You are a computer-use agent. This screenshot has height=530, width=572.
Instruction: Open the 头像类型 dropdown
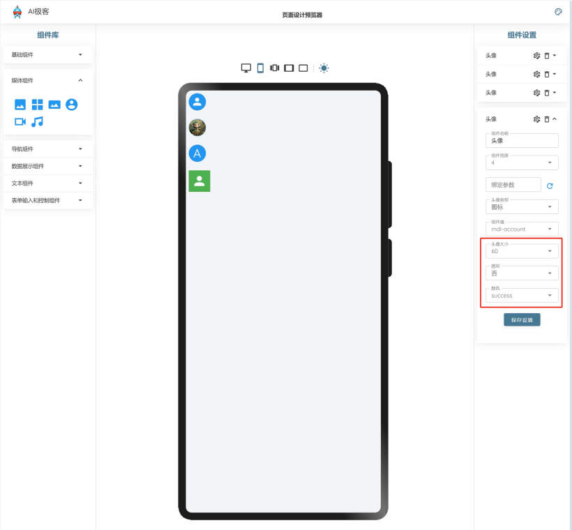click(521, 207)
